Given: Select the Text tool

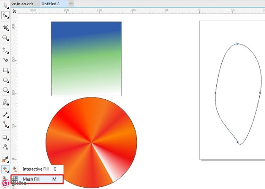Looking at the screenshot, I should point(5,103).
